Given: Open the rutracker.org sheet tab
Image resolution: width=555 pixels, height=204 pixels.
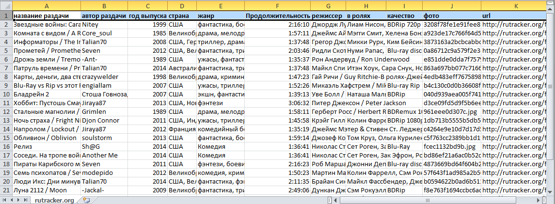Looking at the screenshot, I should tap(54, 201).
